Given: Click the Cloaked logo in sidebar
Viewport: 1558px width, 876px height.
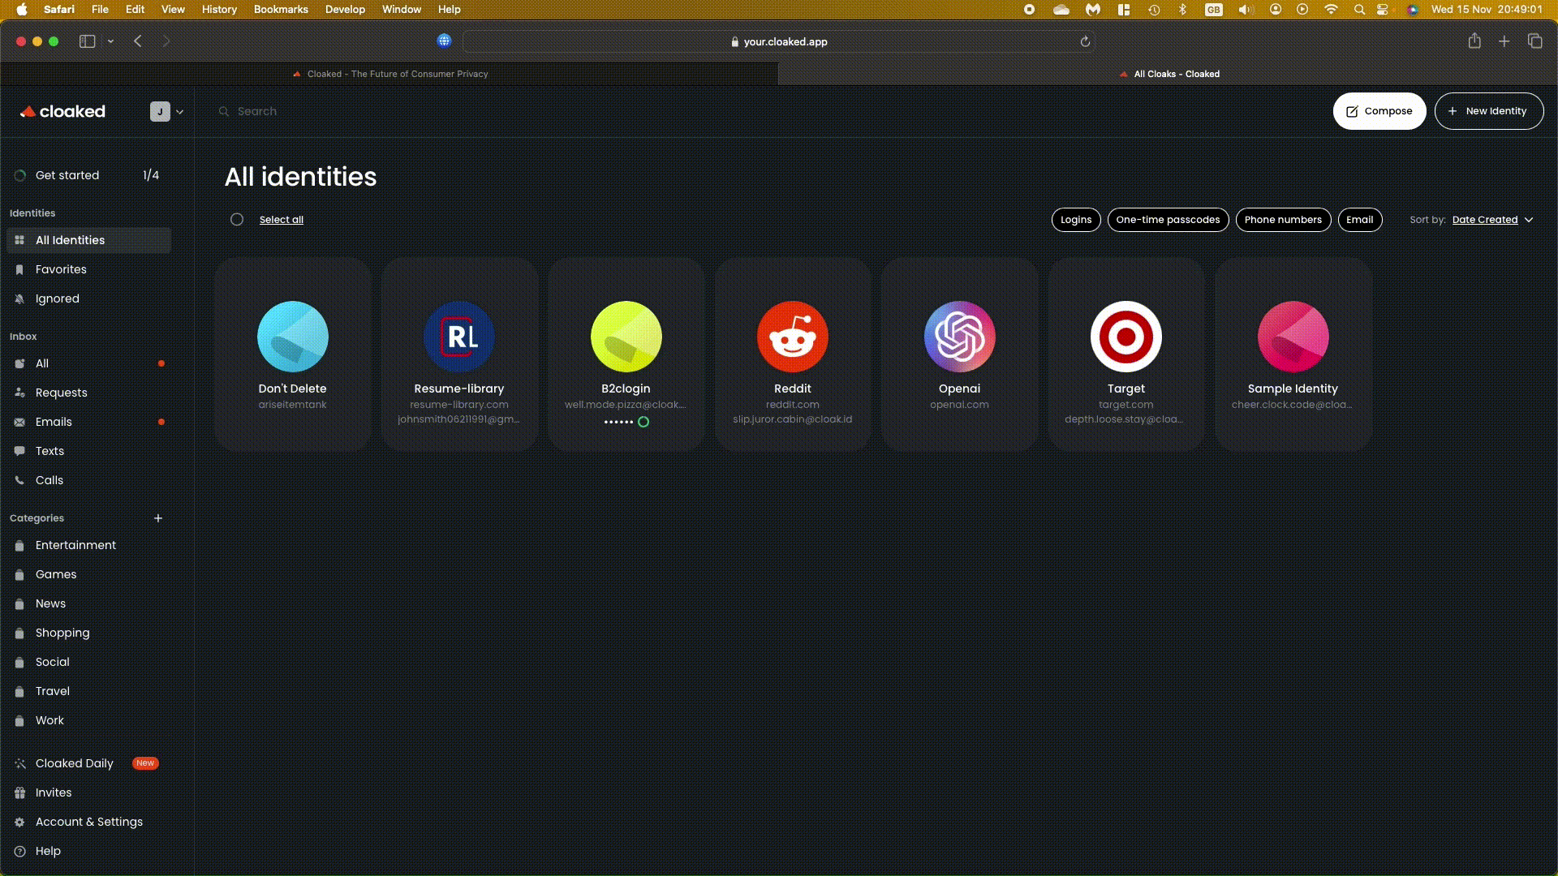Looking at the screenshot, I should (62, 111).
